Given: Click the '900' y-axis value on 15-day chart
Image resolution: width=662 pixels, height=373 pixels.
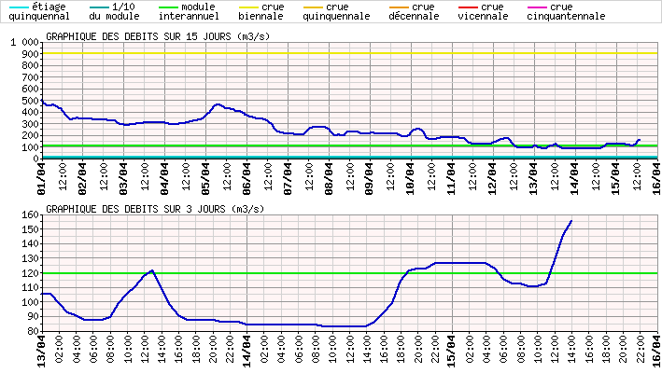Looking at the screenshot, I should (31, 54).
